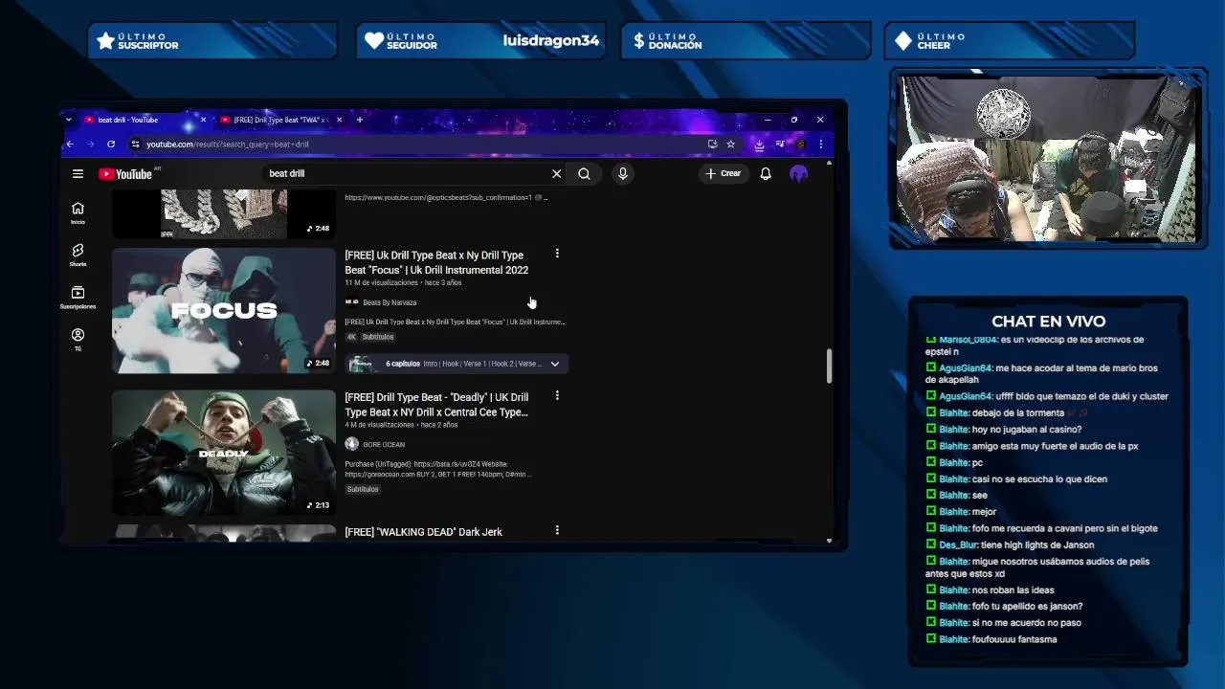The image size is (1225, 689).
Task: Open browser downloads
Action: [x=759, y=144]
